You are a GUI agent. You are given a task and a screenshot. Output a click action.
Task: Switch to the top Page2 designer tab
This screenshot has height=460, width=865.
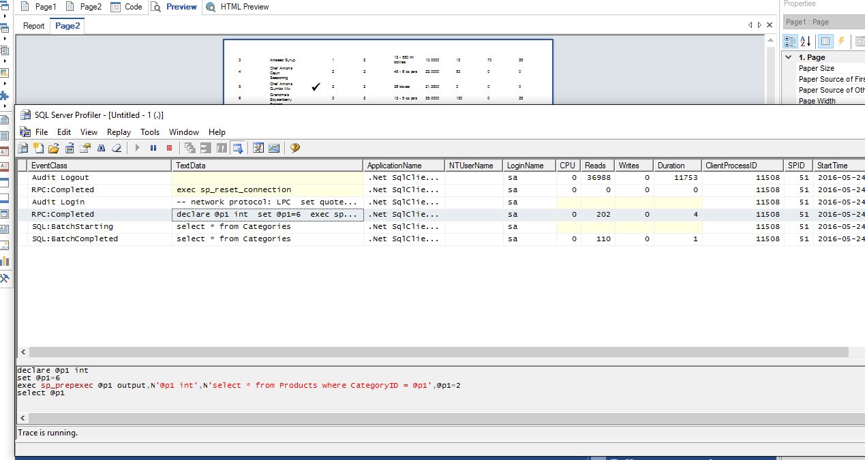(x=84, y=7)
